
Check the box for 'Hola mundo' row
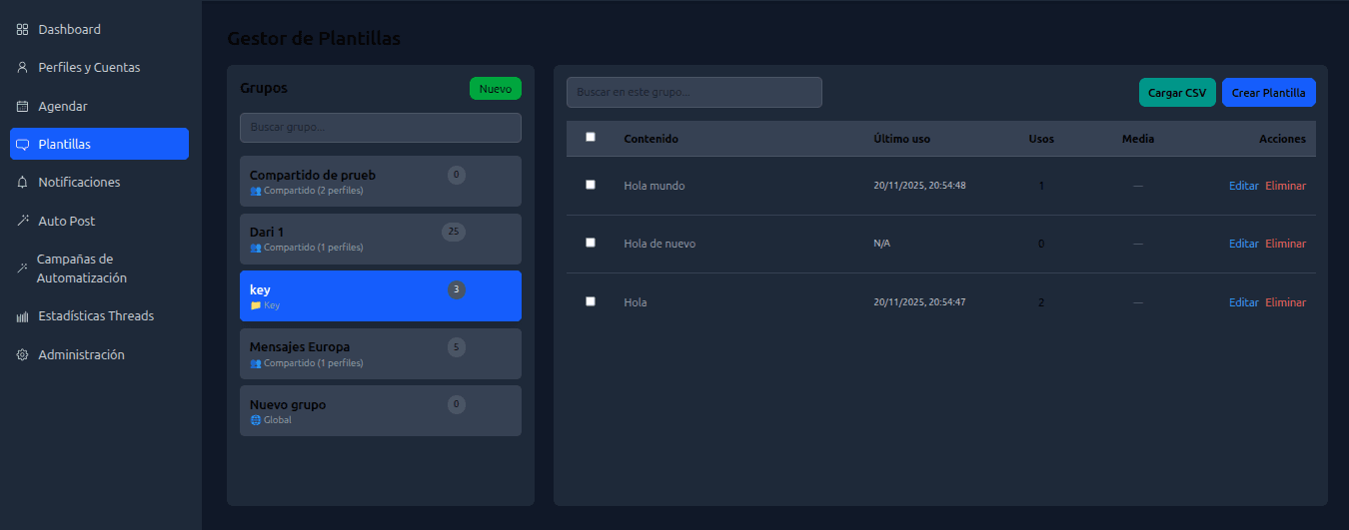[591, 185]
